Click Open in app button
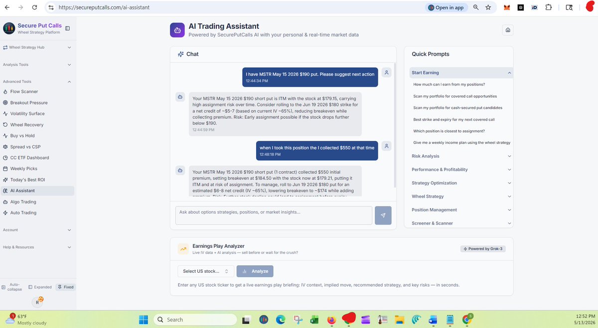The image size is (598, 328). click(446, 7)
